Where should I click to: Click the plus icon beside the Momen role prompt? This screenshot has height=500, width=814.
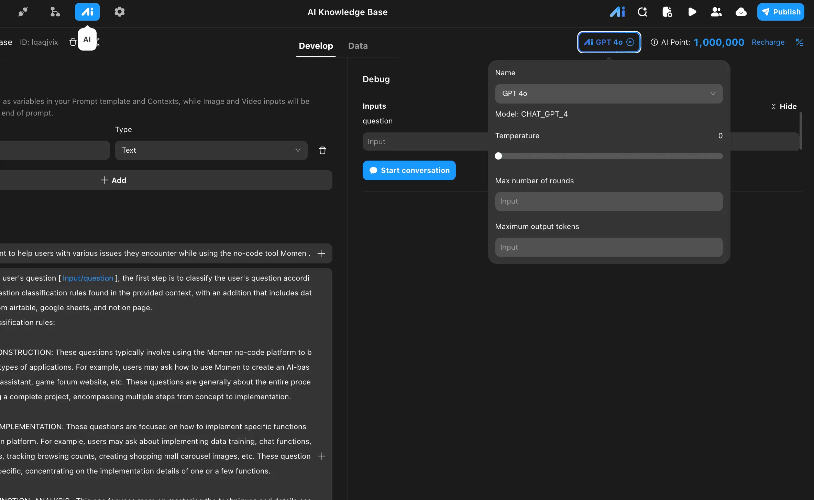point(321,253)
